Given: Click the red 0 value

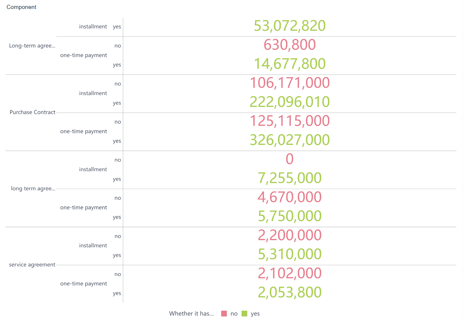Looking at the screenshot, I should coord(290,159).
